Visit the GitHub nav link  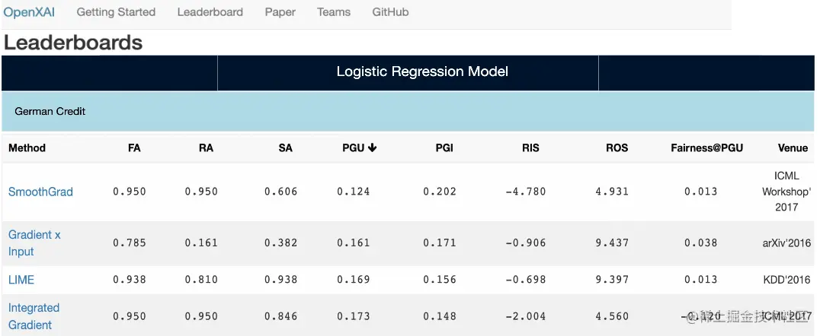tap(390, 12)
